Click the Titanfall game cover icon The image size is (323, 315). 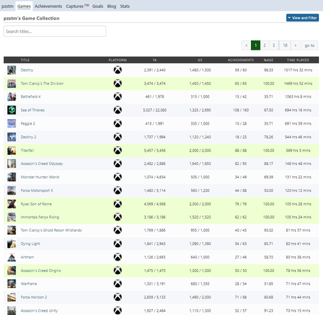pyautogui.click(x=11, y=150)
